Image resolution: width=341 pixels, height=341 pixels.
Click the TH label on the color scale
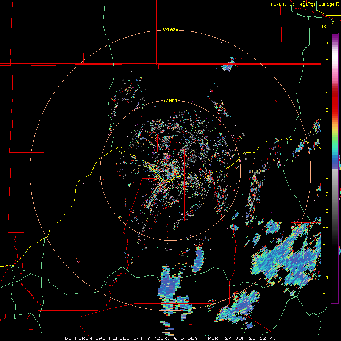(x=325, y=295)
